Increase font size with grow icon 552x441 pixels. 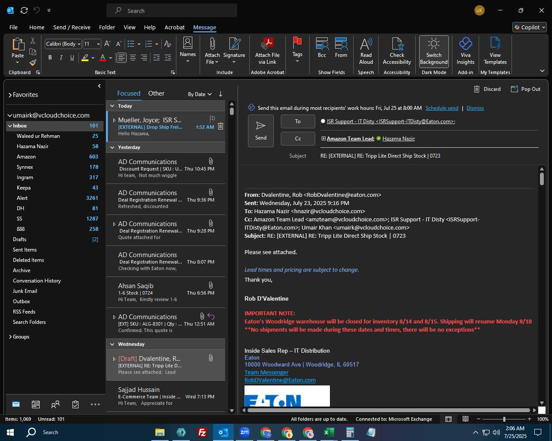[x=107, y=43]
